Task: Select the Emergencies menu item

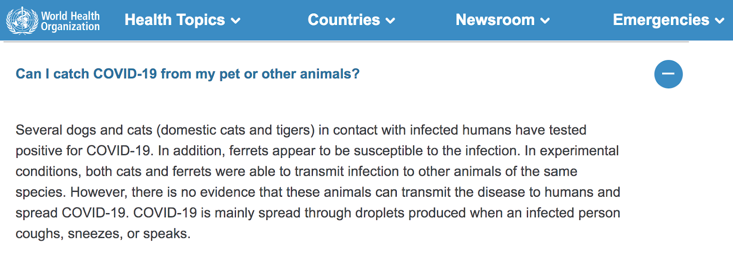Action: (661, 20)
